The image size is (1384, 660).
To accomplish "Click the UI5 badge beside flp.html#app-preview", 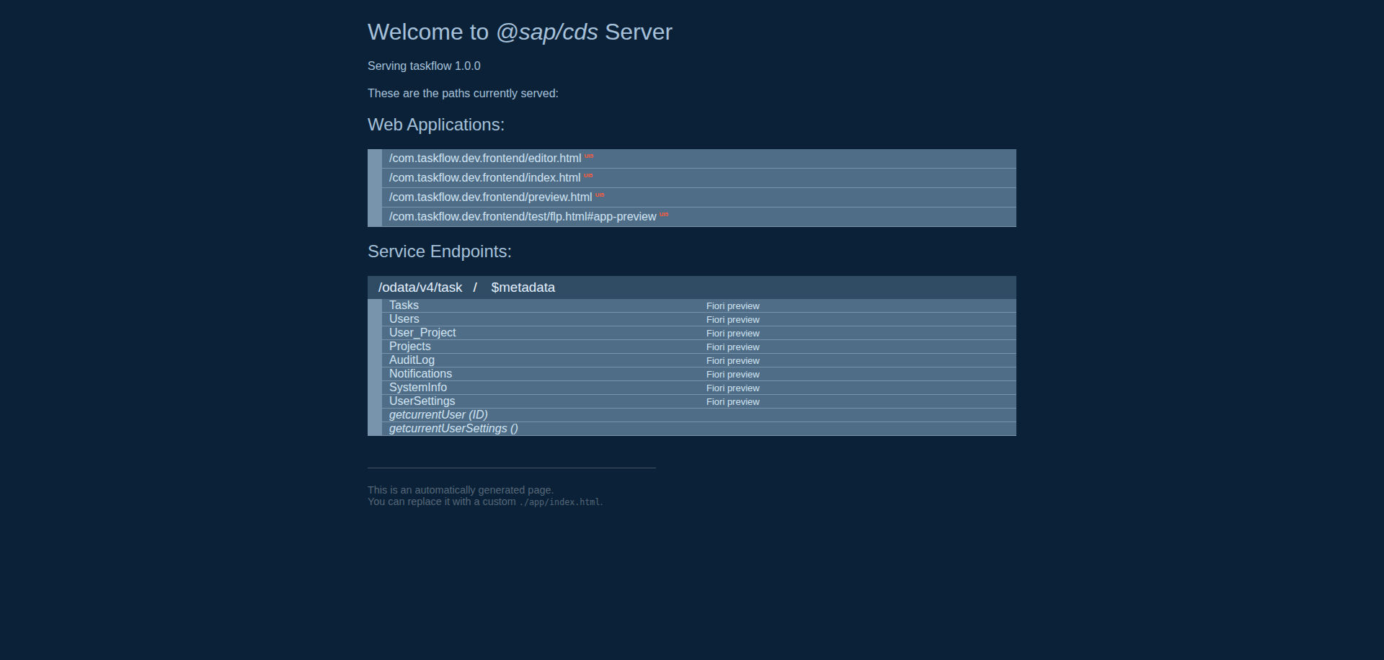I will 664,214.
